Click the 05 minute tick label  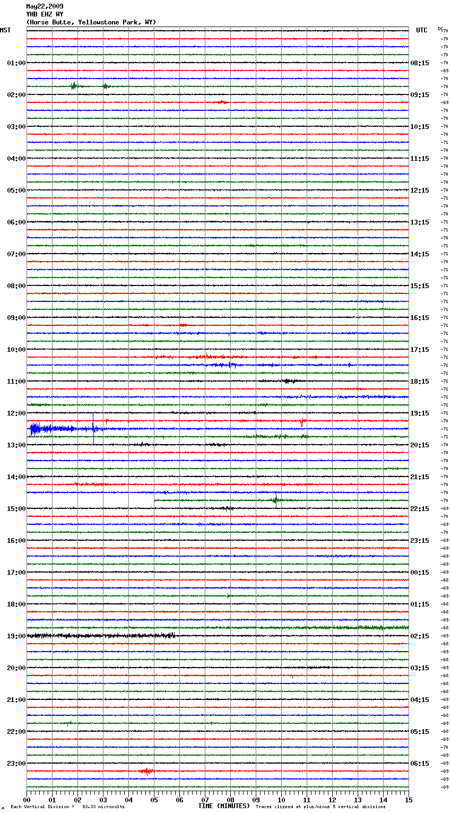[154, 800]
